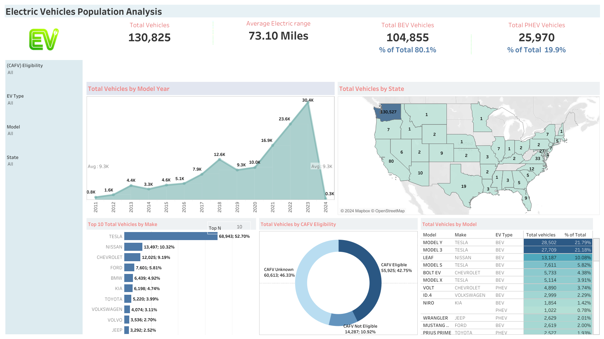Viewport: 604px width, 339px height.
Task: Open the (CAFV) Eligibility filter dropdown
Action: (x=44, y=72)
